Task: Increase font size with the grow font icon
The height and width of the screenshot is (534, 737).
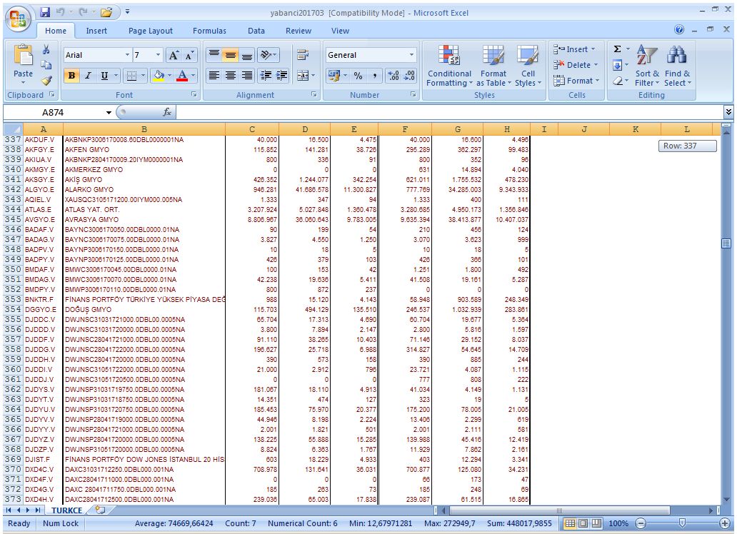Action: point(174,55)
